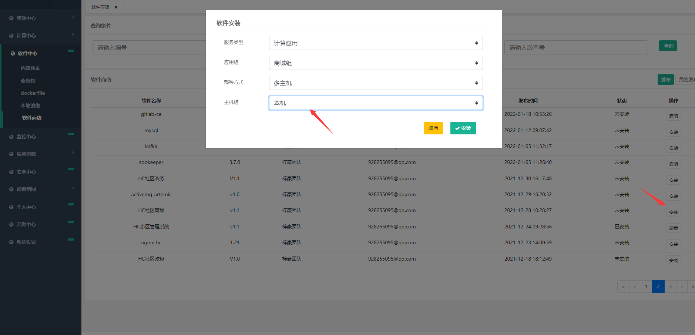Close the 软件商店 tab with the x icon
The width and height of the screenshot is (695, 335).
pos(116,7)
